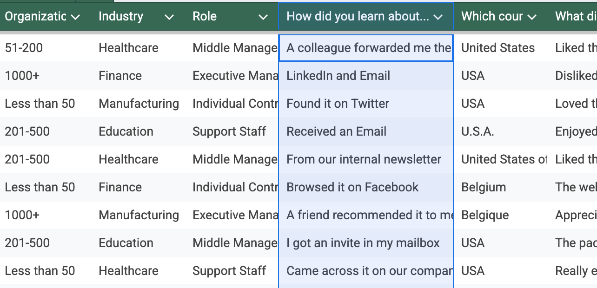The width and height of the screenshot is (597, 288).
Task: Select the 'Support Staff' cell in the Education row
Action: pos(230,131)
